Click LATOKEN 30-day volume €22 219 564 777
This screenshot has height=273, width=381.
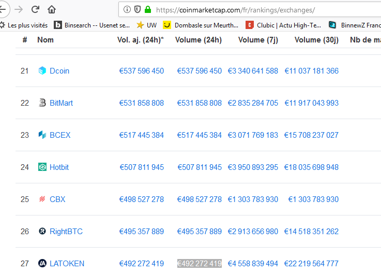coord(311,264)
